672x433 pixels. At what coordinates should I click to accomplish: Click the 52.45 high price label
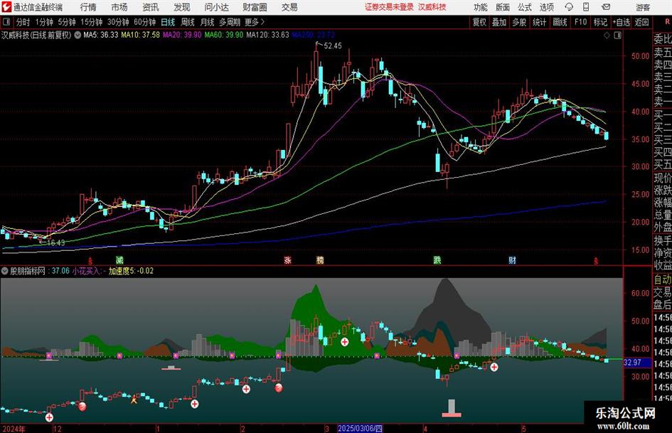(x=333, y=46)
